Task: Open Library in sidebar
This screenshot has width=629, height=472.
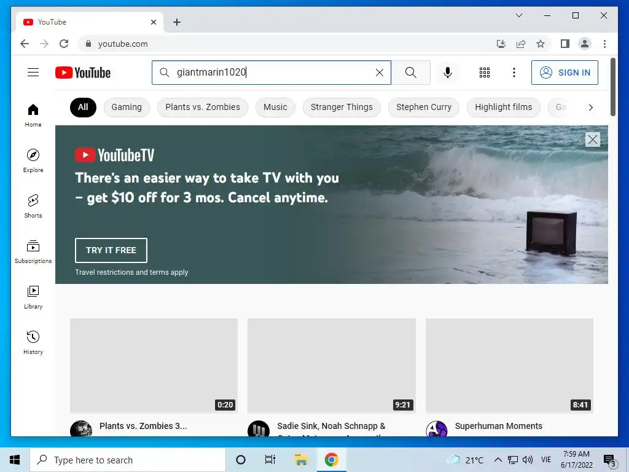Action: click(x=33, y=297)
